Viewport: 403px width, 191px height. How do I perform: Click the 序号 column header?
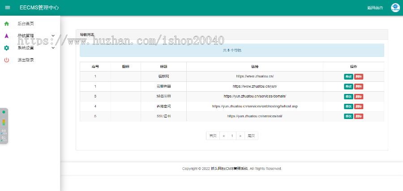(95, 67)
